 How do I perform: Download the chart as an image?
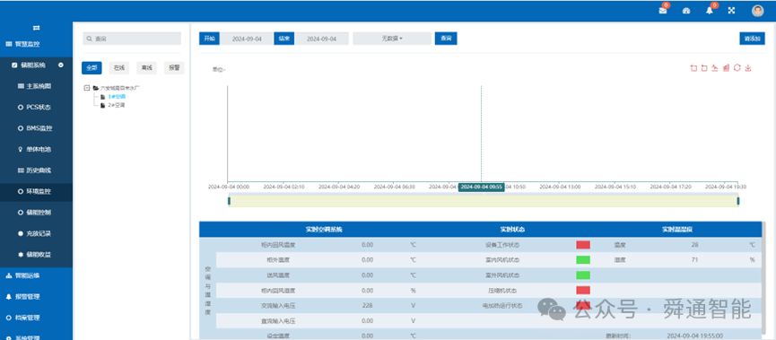click(x=748, y=68)
